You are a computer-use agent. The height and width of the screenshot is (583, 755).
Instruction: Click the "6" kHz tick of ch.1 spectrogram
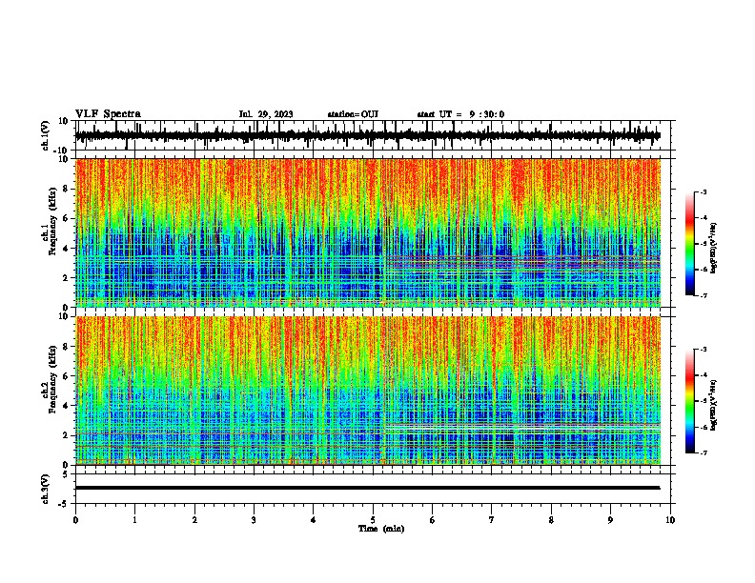(66, 218)
